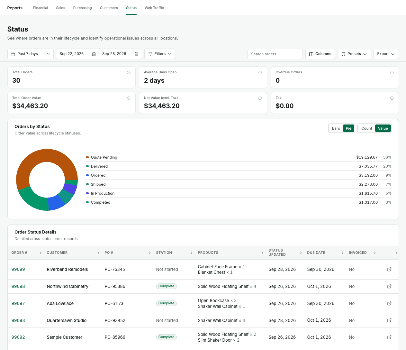
Task: Click info icon on Net Value card
Action: tap(260, 98)
